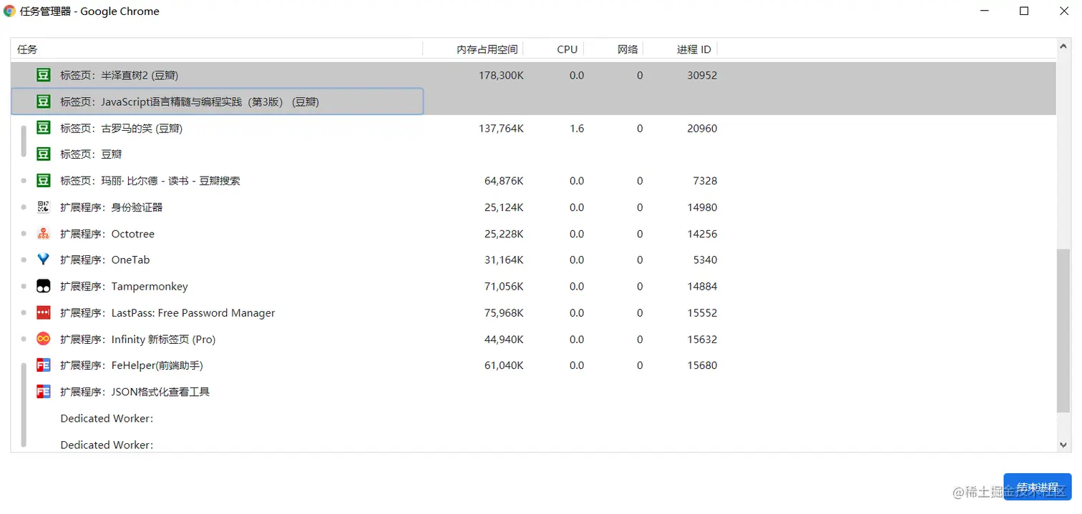Click the 结束进程 button
This screenshot has width=1082, height=514.
1038,487
